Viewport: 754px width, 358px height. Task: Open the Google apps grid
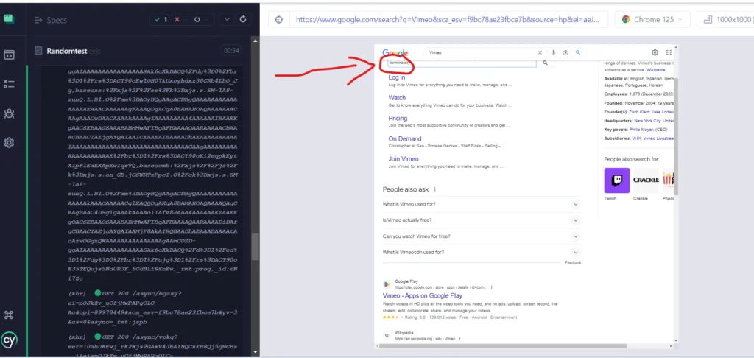[669, 52]
